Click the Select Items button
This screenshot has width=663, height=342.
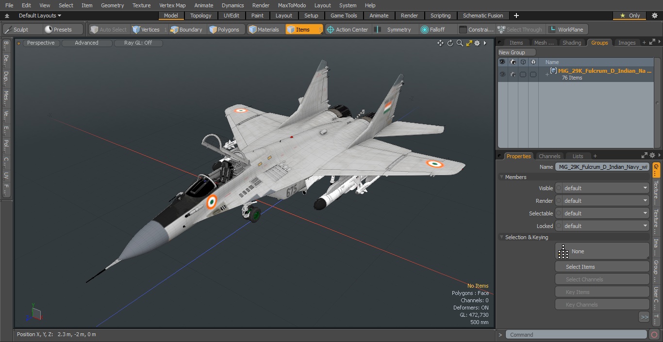(602, 267)
